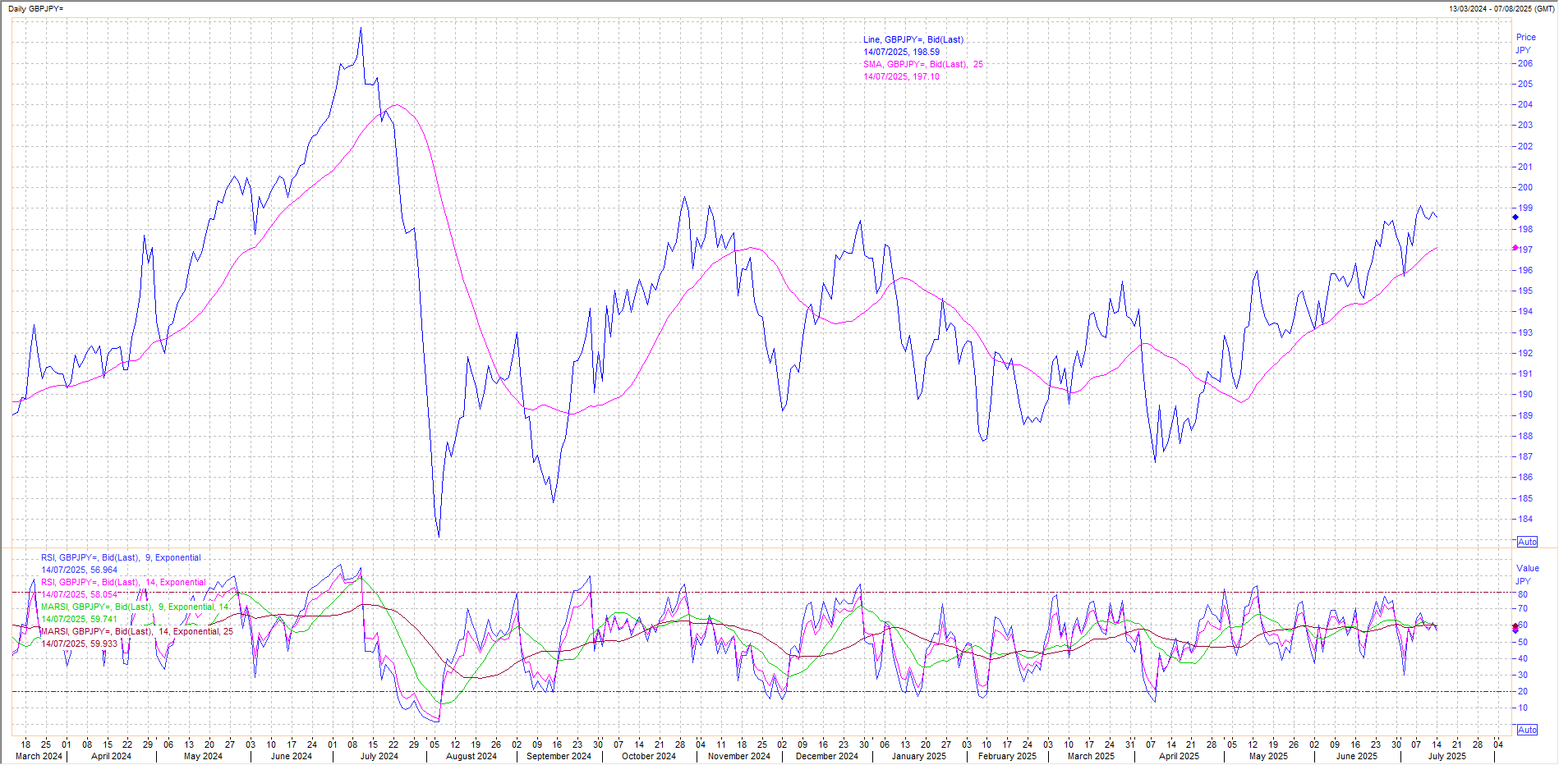
Task: Click the 80 overbought level on RSI axis
Action: tap(1523, 595)
